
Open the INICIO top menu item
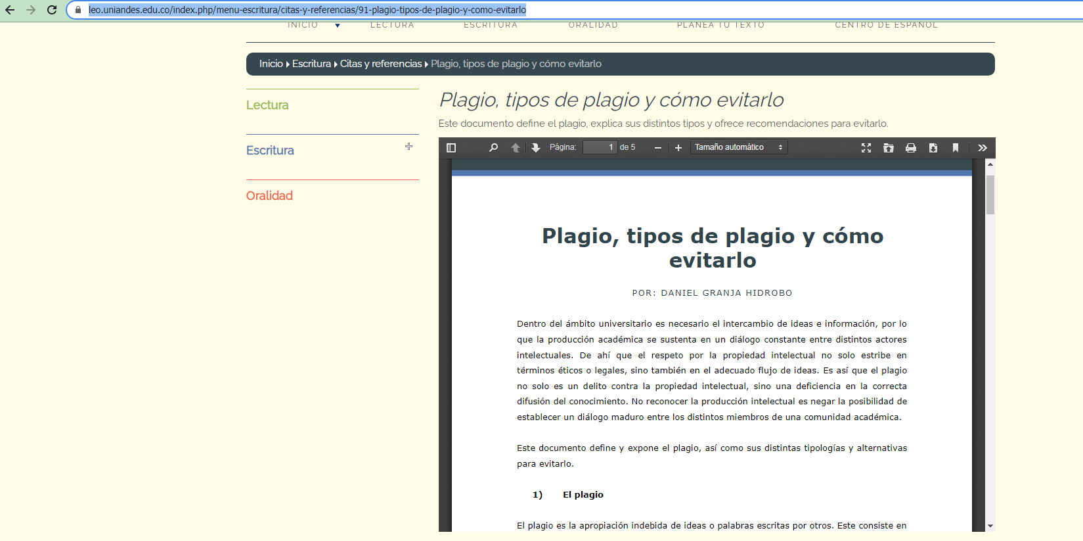click(x=303, y=25)
